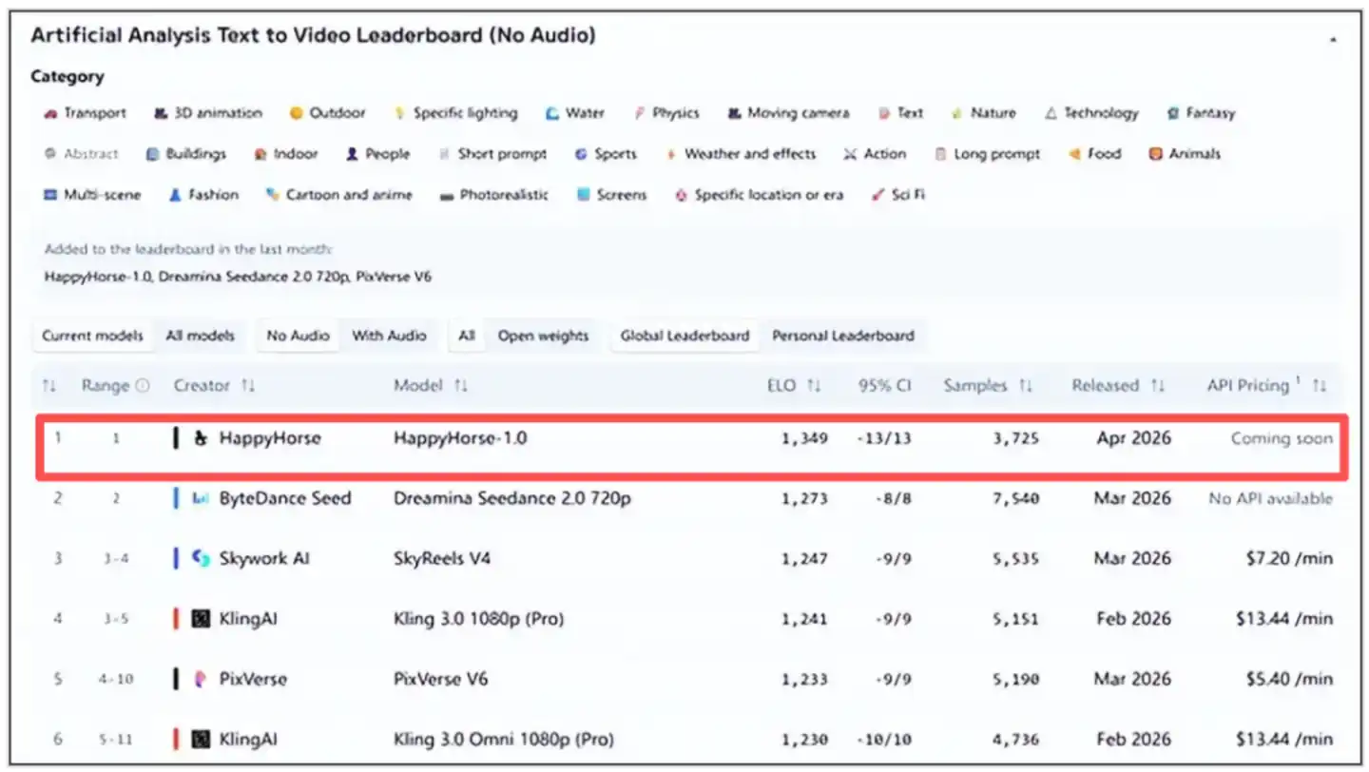This screenshot has width=1369, height=772.
Task: Click the Range info circle icon
Action: (143, 386)
